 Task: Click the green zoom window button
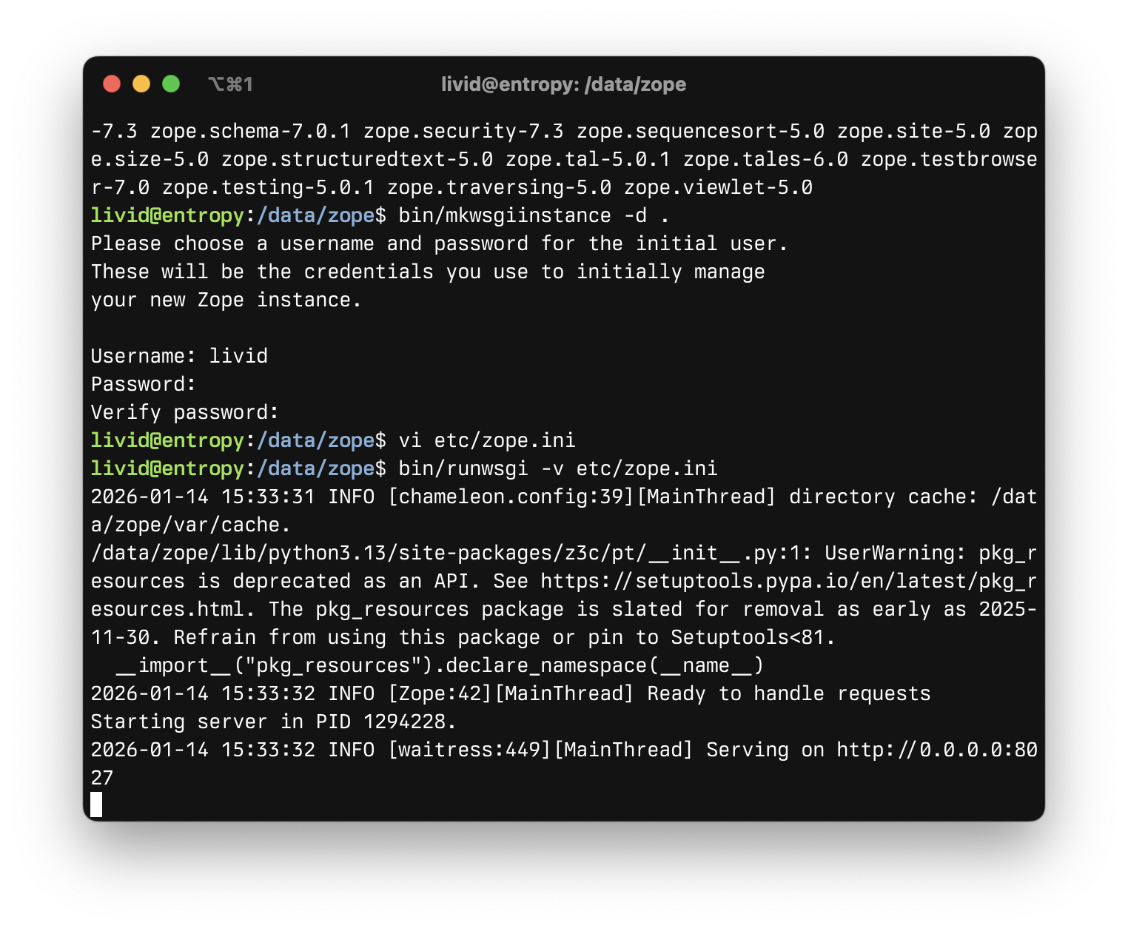click(171, 84)
